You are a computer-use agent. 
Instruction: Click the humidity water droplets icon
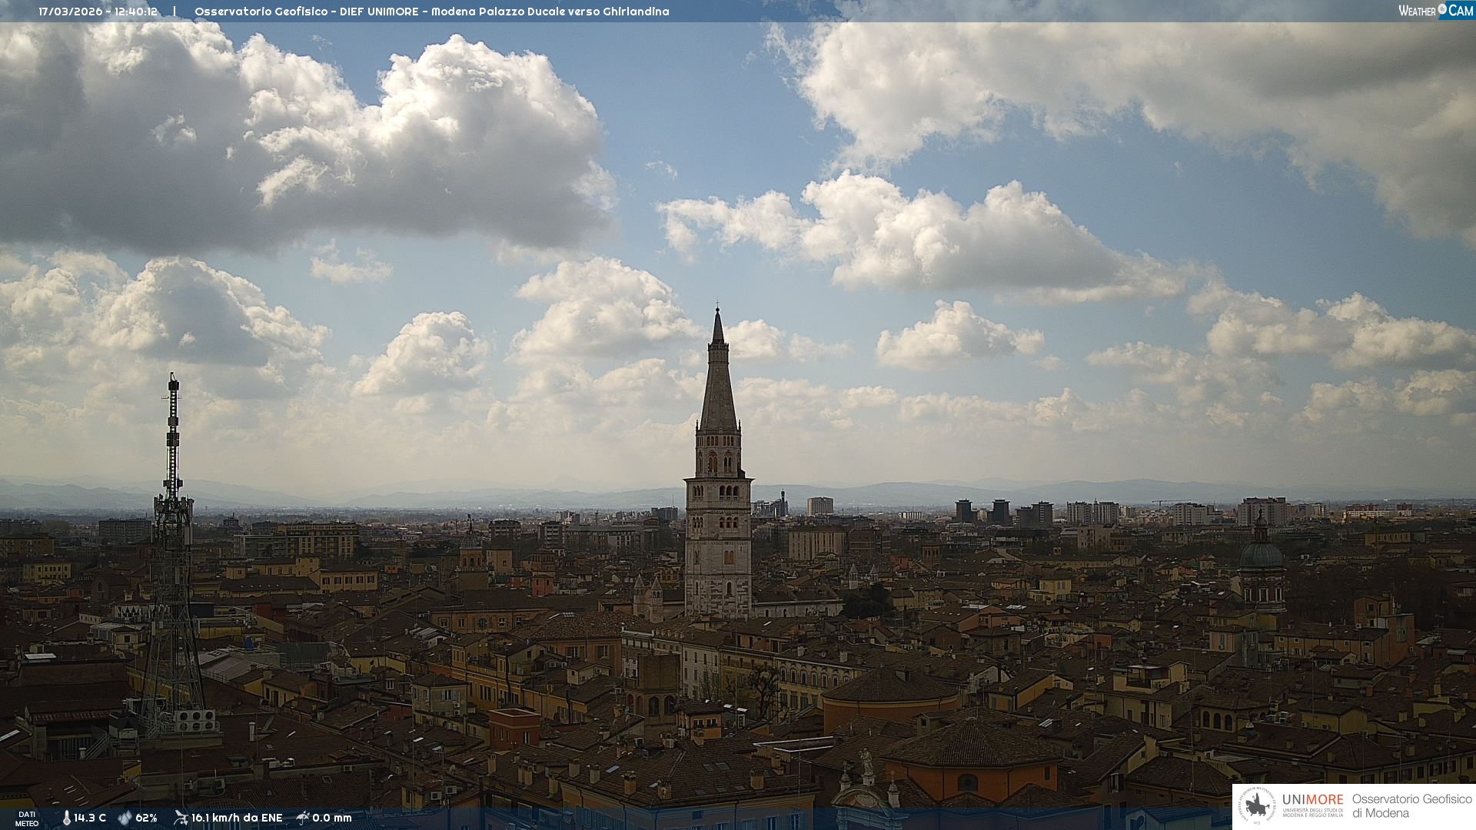tap(125, 818)
